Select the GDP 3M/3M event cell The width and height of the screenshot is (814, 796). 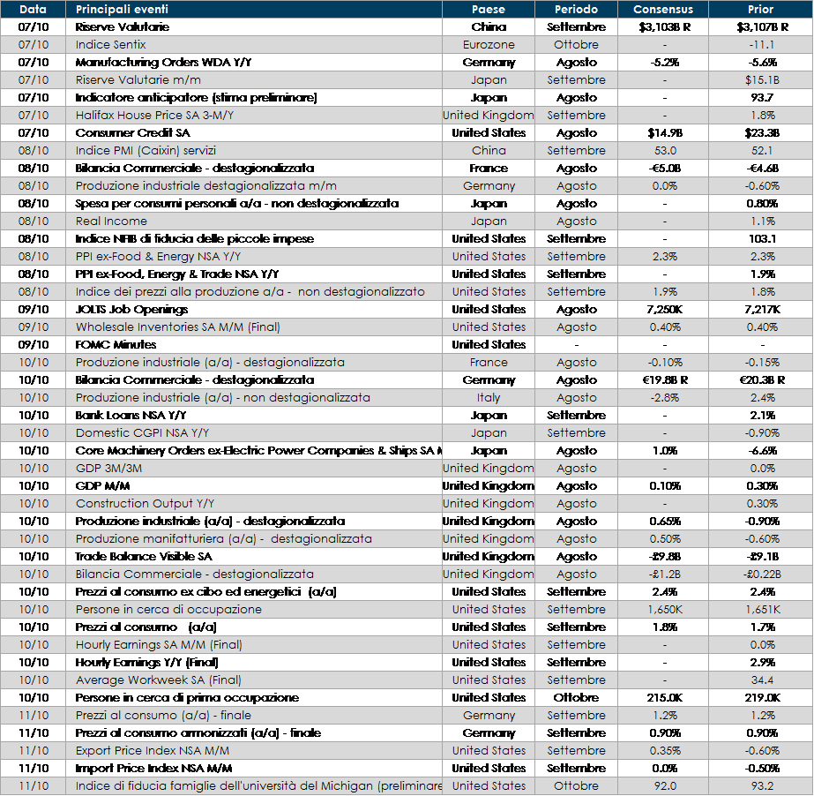pyautogui.click(x=108, y=468)
